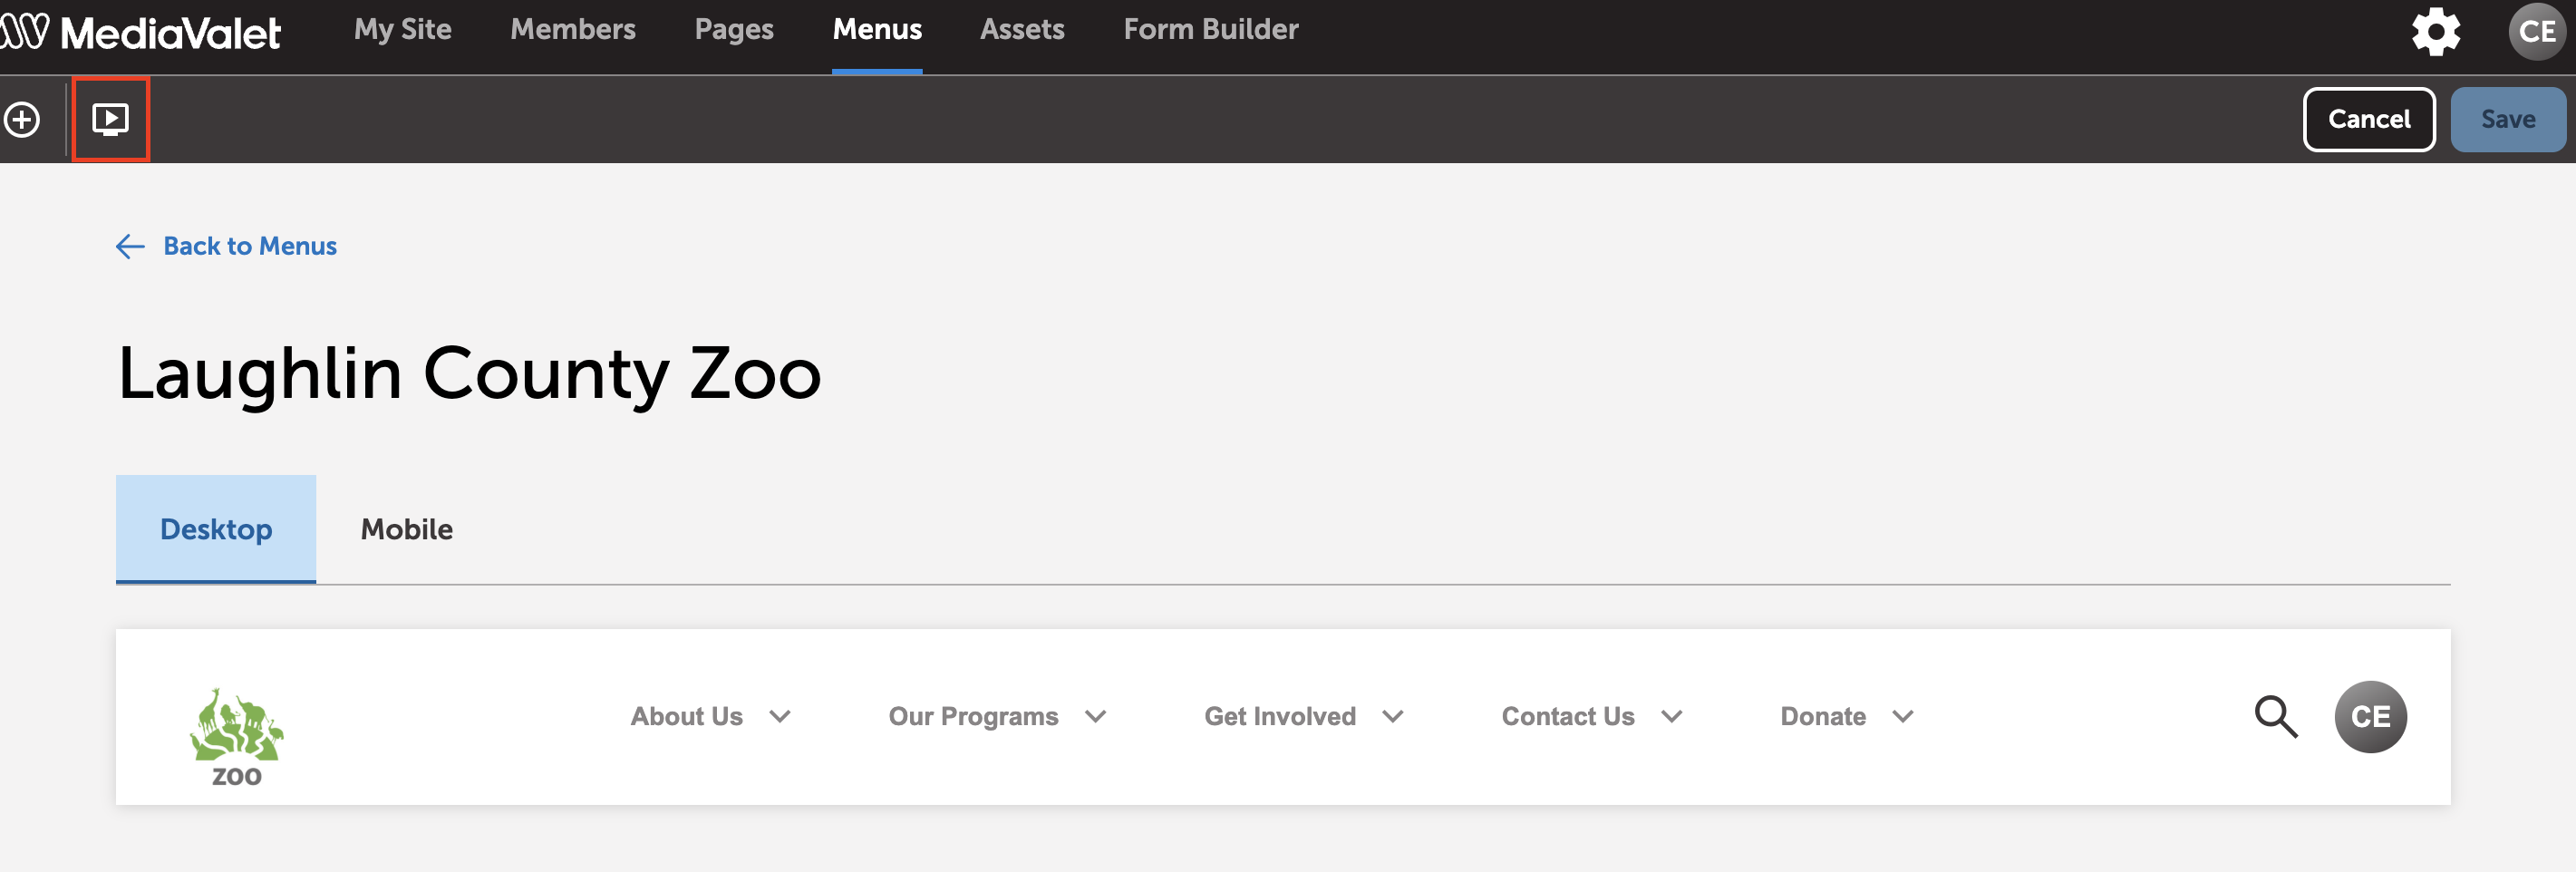Click the CE avatar in zoo menu preview
Screen dimensions: 2576x872
click(x=2370, y=716)
